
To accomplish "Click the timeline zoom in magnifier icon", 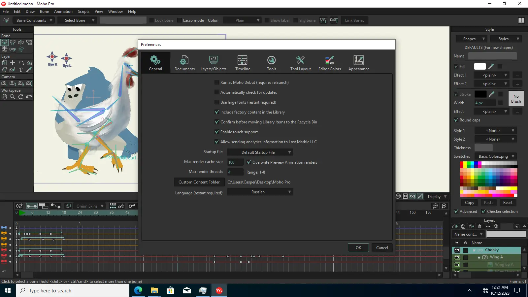I will (x=444, y=206).
